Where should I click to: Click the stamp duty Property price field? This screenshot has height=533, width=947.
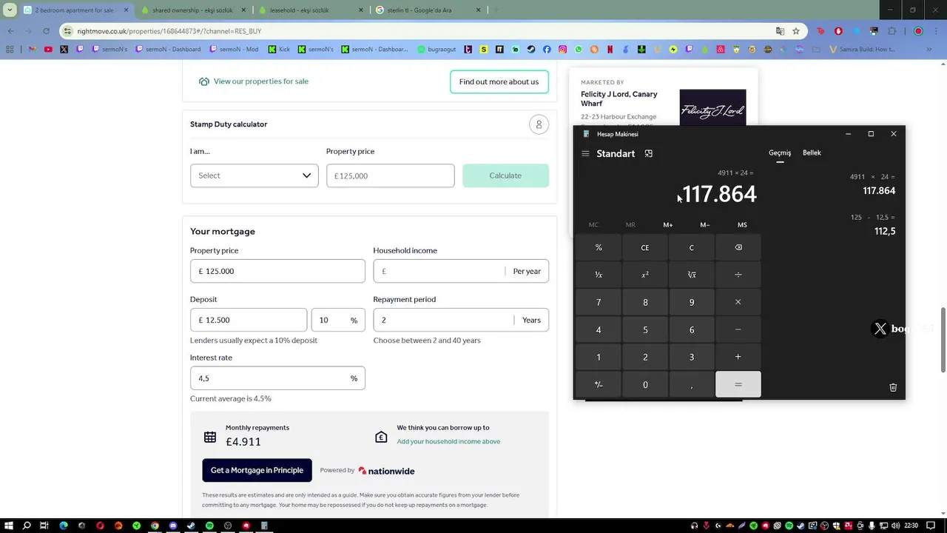coord(391,175)
